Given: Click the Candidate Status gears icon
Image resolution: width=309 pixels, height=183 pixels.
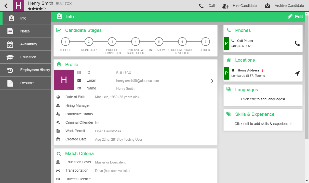Looking at the screenshot, I should pyautogui.click(x=58, y=114).
